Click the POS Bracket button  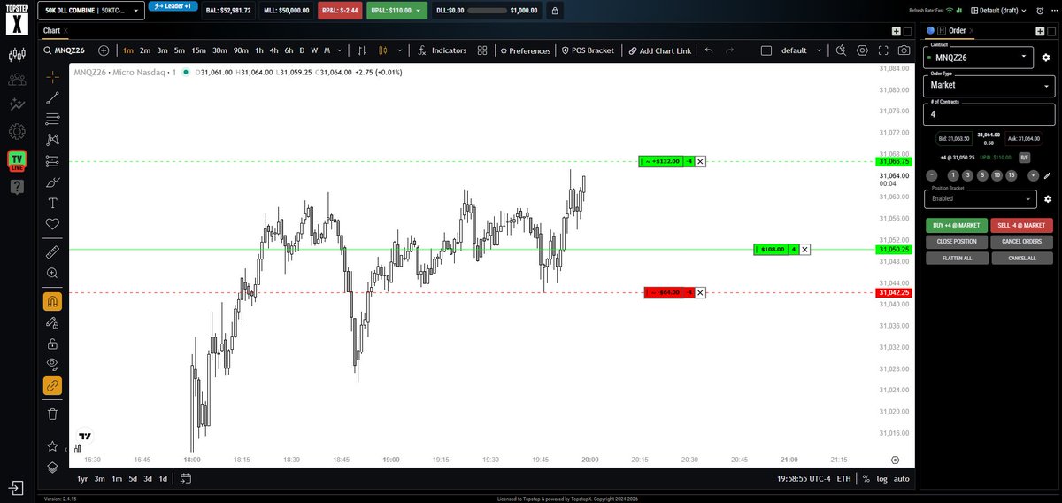(x=588, y=50)
